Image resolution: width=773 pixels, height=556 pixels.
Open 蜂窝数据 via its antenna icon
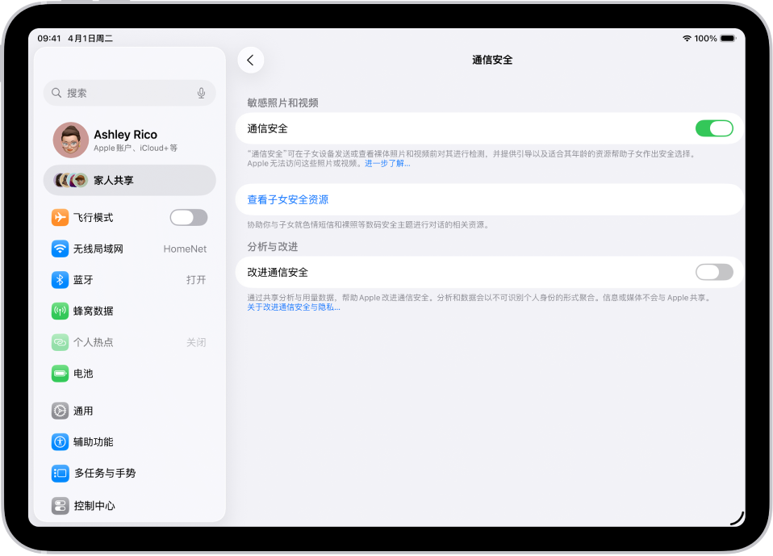click(x=60, y=311)
